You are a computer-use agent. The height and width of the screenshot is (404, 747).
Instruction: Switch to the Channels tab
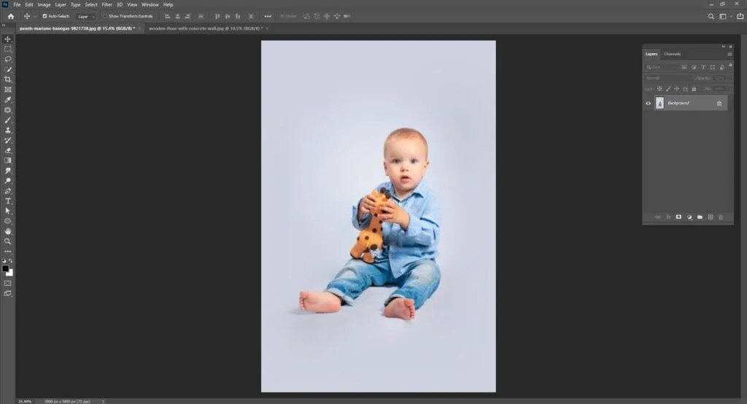click(x=672, y=54)
